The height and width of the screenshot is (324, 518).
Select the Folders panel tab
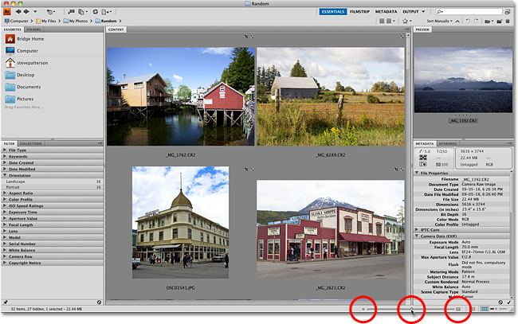point(33,29)
